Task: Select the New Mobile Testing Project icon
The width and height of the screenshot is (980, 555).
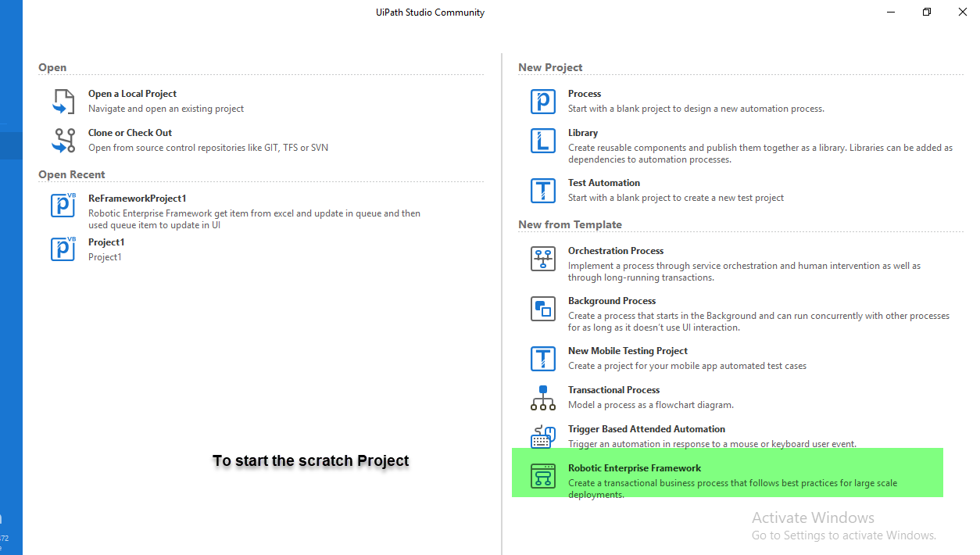Action: 542,358
